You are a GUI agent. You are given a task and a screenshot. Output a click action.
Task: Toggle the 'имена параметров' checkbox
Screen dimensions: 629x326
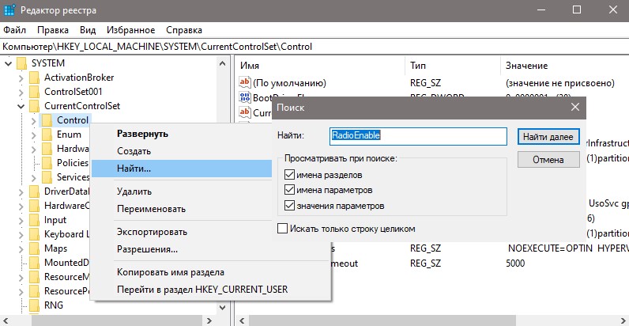pos(289,190)
